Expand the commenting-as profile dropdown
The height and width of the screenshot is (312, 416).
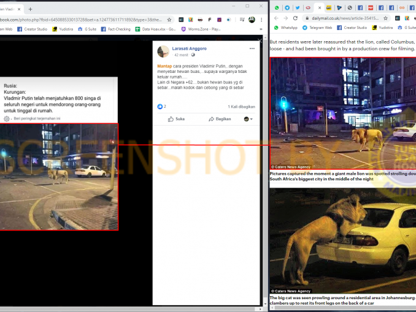tap(248, 119)
